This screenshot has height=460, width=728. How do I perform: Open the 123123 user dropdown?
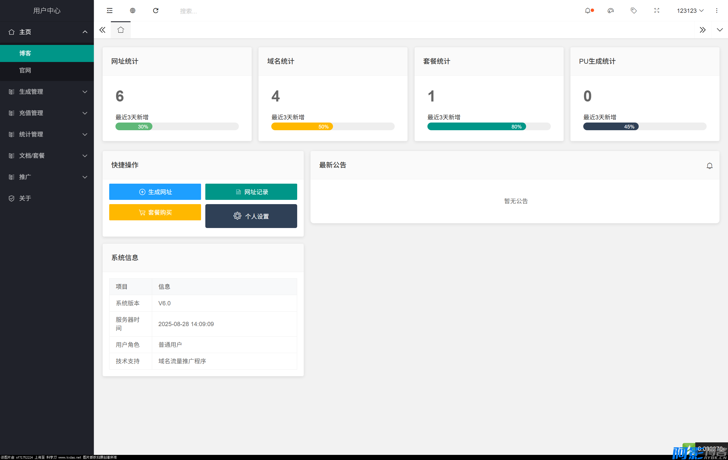690,11
